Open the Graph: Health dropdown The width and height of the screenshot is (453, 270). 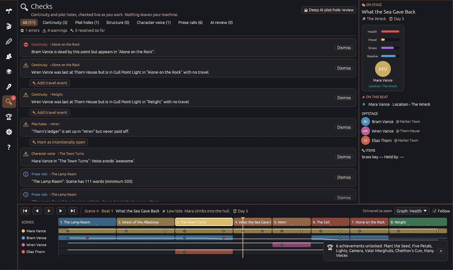point(412,211)
